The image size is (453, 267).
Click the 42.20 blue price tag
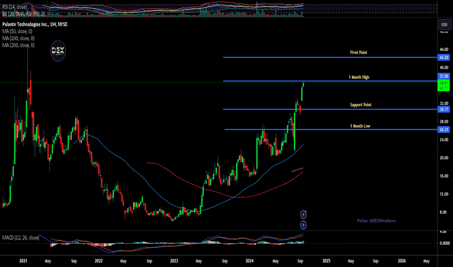point(444,57)
